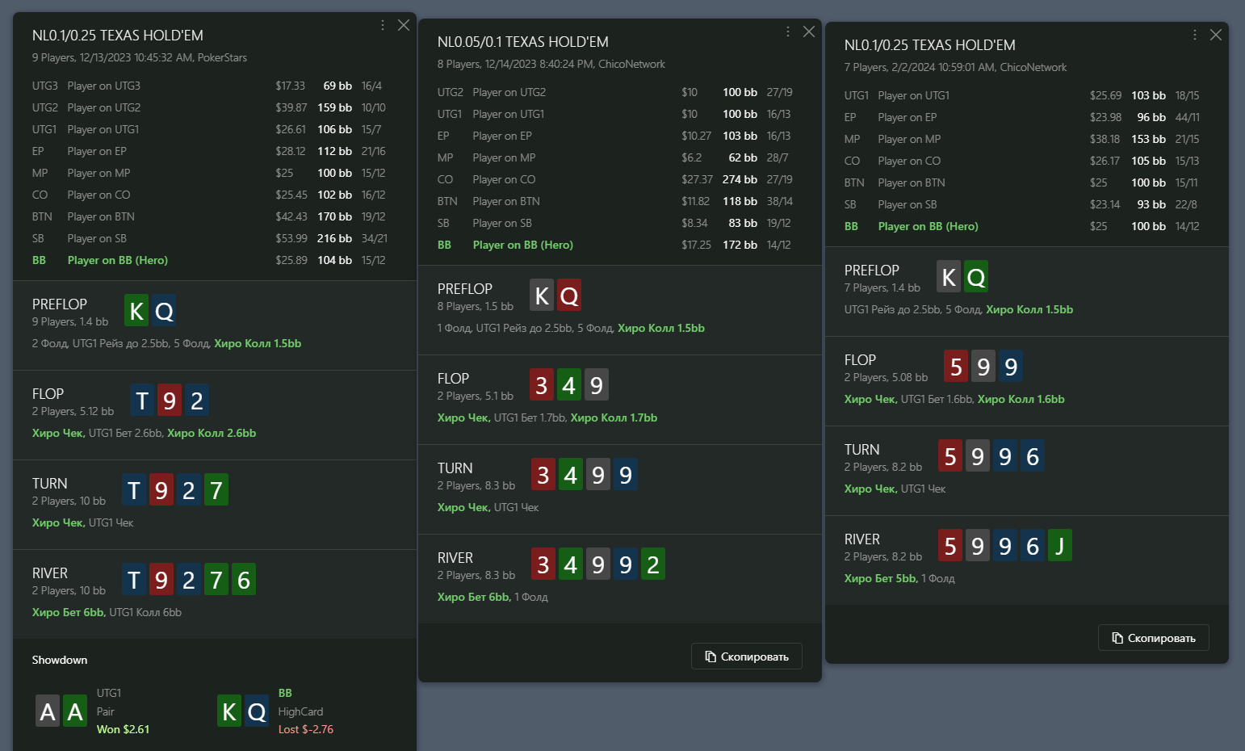Viewport: 1245px width, 751px height.
Task: Click the '9 Players, 1.4 bb' preflop label
Action: point(70,321)
